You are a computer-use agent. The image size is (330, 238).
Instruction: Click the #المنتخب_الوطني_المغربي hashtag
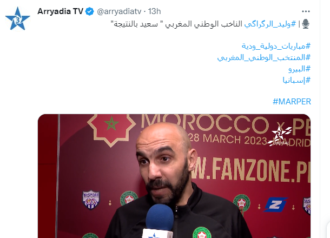(264, 57)
